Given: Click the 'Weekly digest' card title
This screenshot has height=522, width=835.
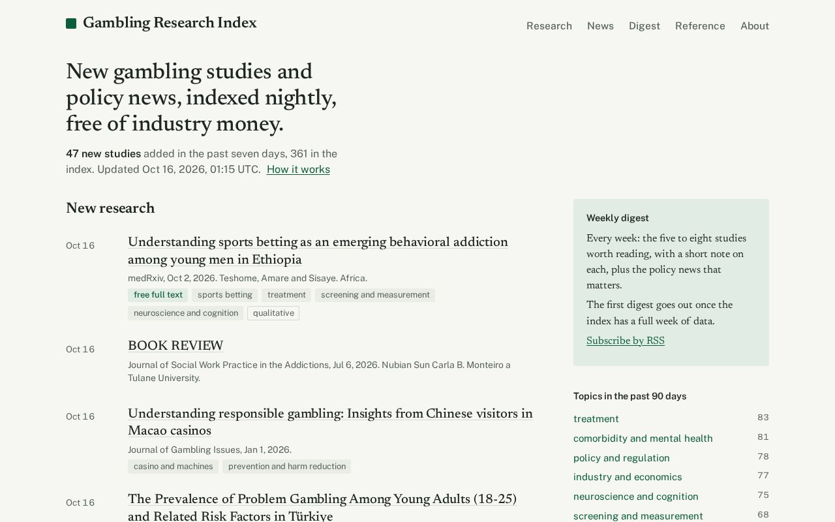Looking at the screenshot, I should coord(618,218).
